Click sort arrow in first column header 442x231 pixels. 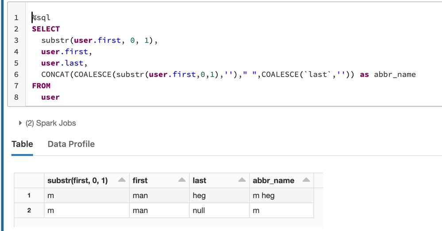pos(182,180)
